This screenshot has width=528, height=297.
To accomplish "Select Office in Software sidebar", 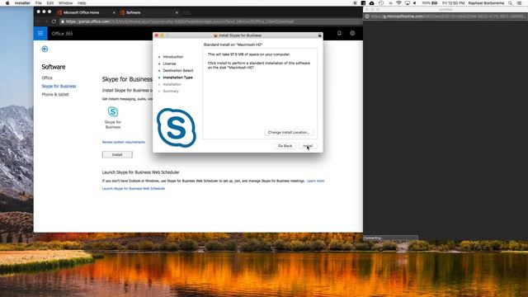I will coord(47,78).
